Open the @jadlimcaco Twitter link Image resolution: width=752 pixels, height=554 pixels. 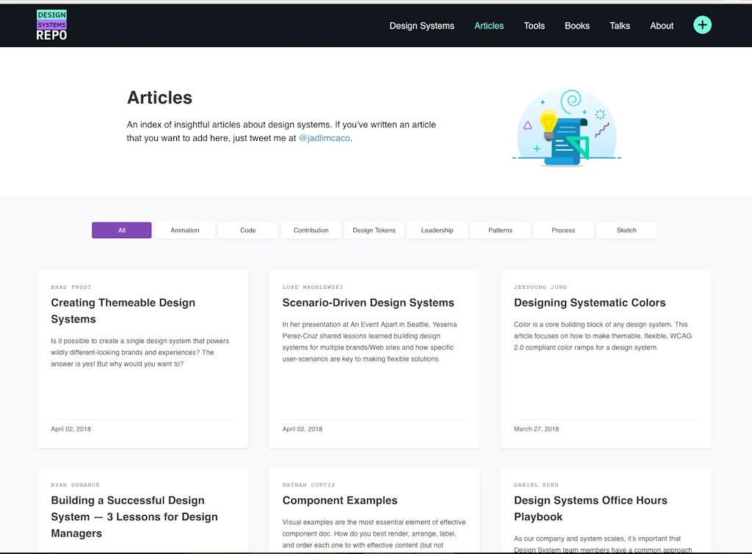pyautogui.click(x=324, y=137)
